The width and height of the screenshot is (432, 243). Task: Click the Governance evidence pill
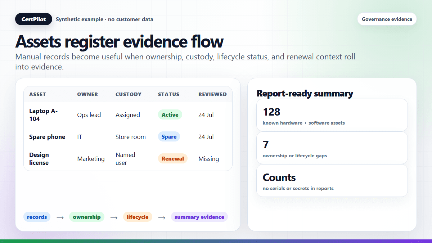tap(387, 19)
